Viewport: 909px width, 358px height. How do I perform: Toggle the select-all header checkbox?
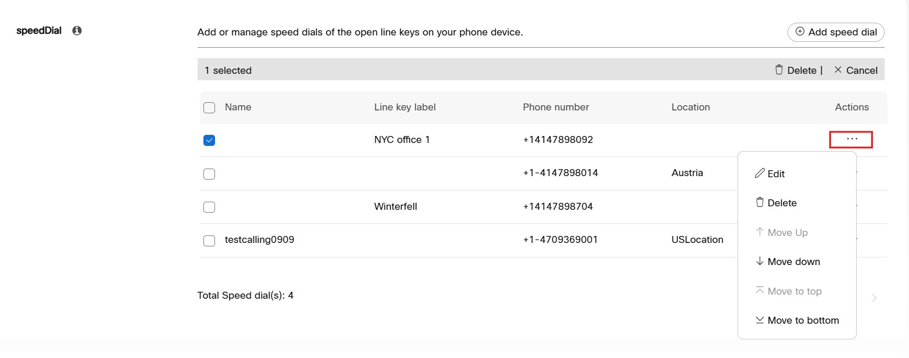tap(209, 108)
